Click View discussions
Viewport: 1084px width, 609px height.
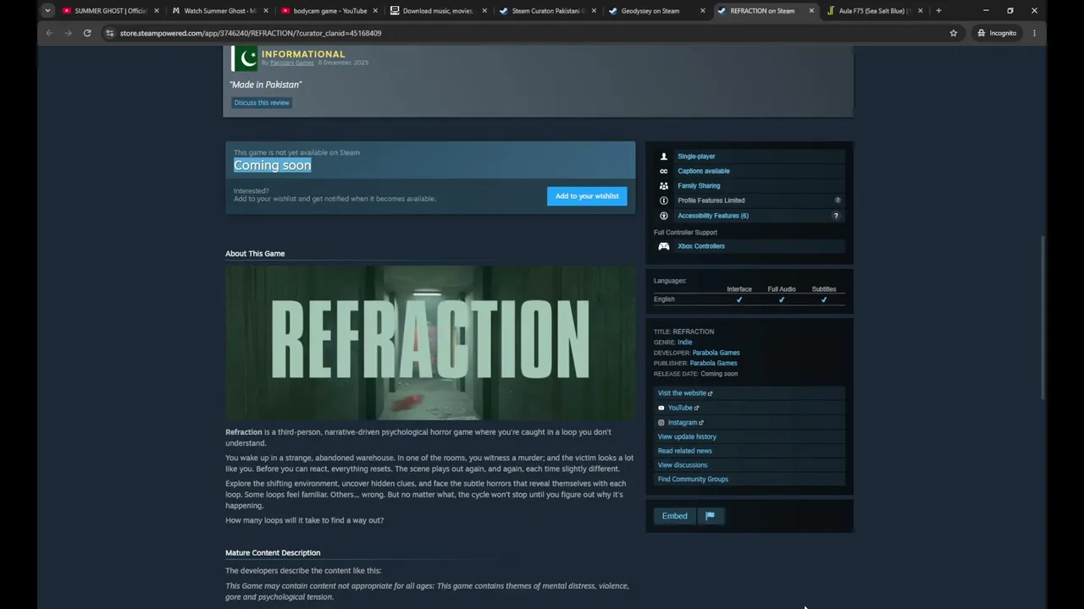pos(683,465)
